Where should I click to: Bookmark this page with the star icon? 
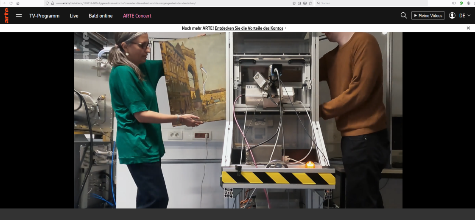click(x=310, y=3)
